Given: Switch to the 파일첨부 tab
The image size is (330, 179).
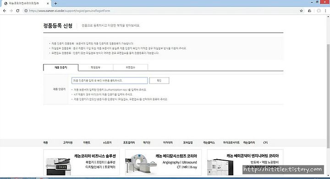Looking at the screenshot, I should 95,67.
